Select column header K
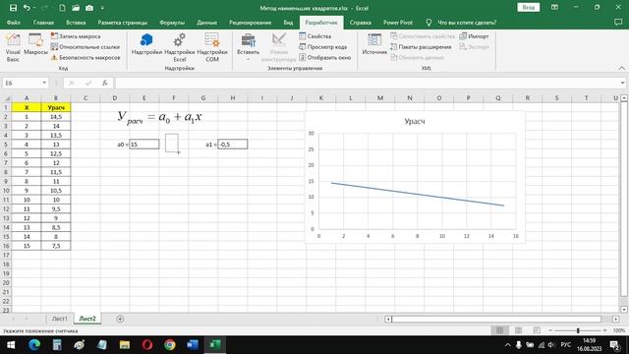 [x=321, y=98]
